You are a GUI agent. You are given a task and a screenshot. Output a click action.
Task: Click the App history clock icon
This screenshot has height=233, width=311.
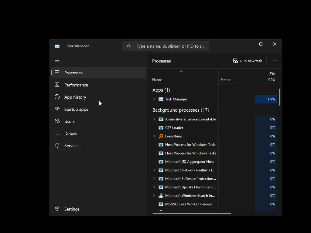[57, 97]
